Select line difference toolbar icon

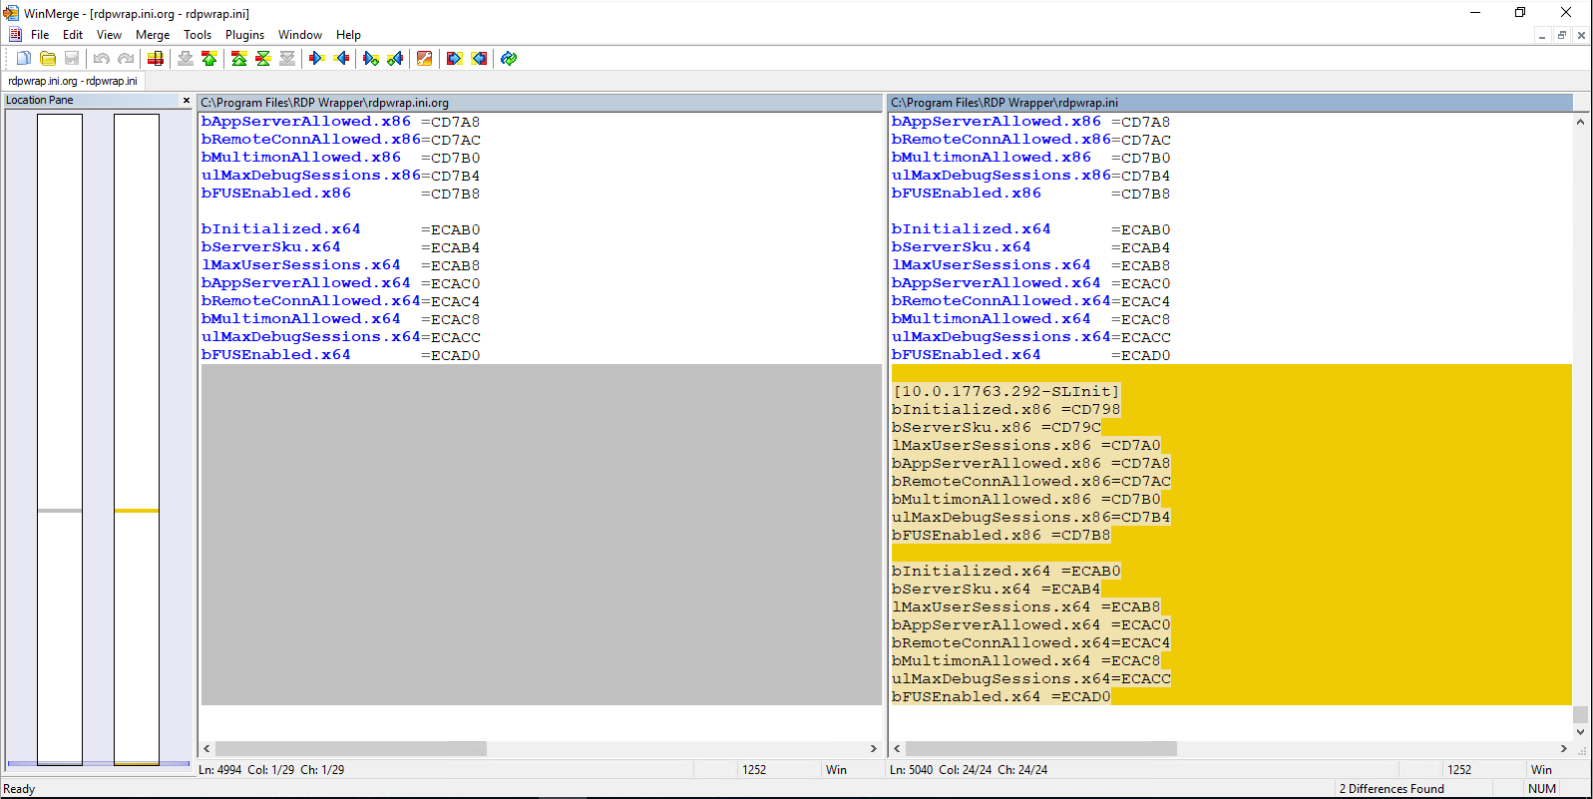pyautogui.click(x=155, y=59)
